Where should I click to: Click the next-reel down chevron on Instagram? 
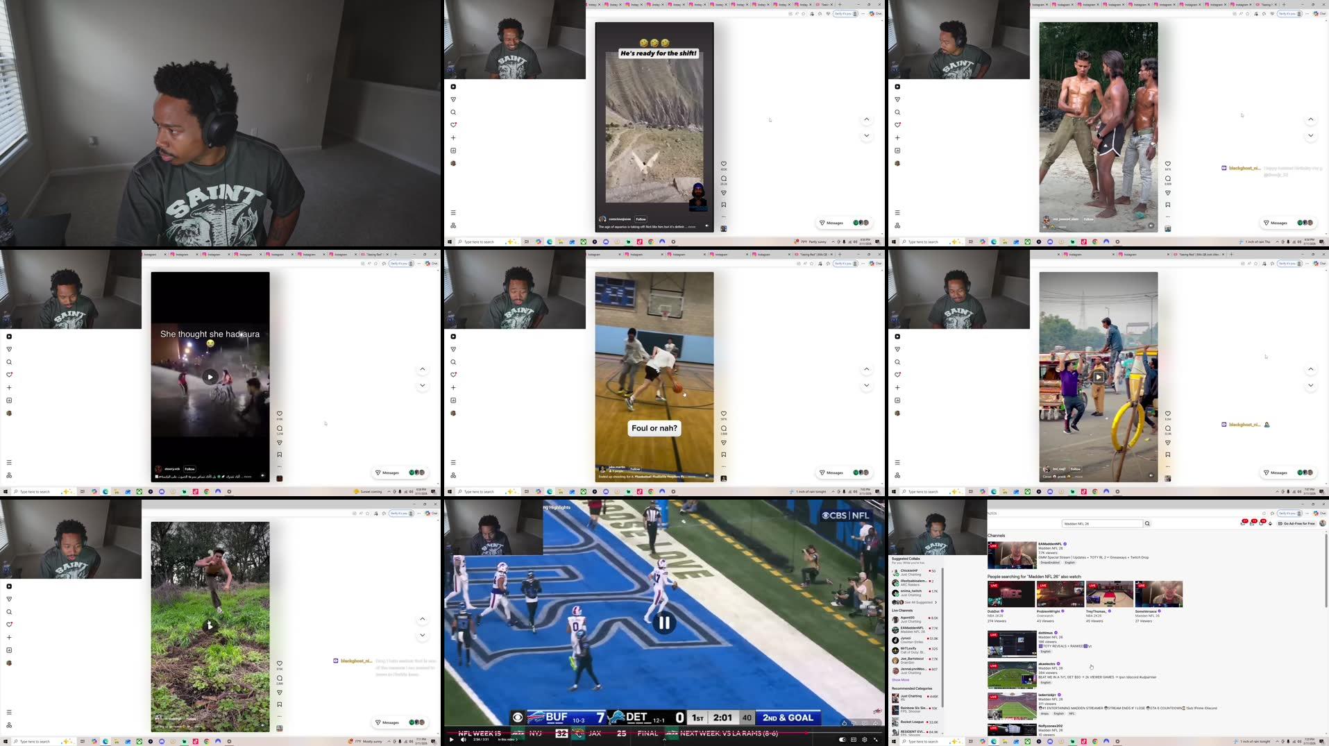point(866,136)
